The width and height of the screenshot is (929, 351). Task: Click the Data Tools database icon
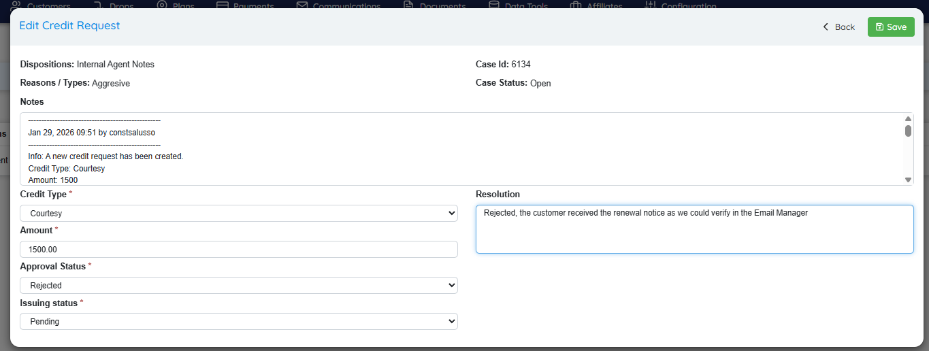click(x=493, y=5)
